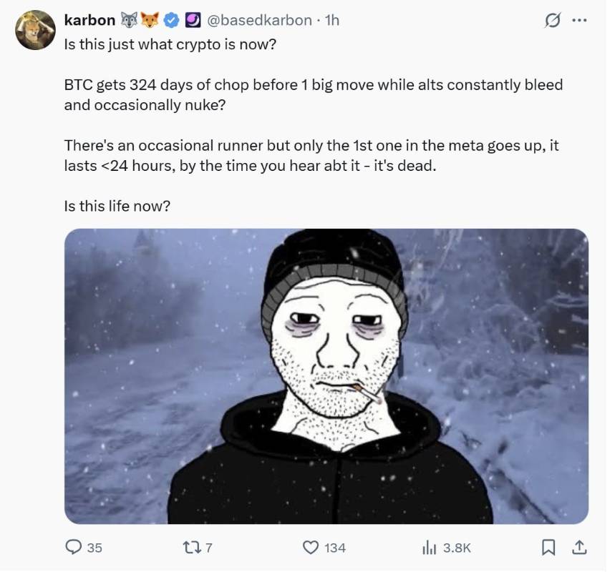This screenshot has width=615, height=572.
Task: Click the like count 134
Action: point(335,548)
